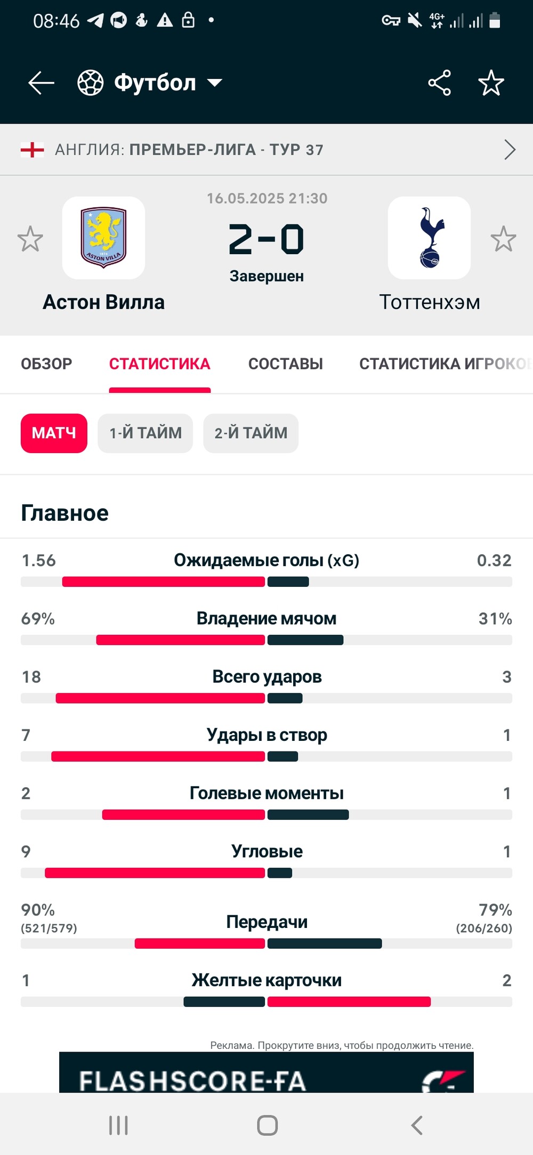The width and height of the screenshot is (533, 1155).
Task: Tap Android recent apps navigation icon
Action: pyautogui.click(x=118, y=1125)
